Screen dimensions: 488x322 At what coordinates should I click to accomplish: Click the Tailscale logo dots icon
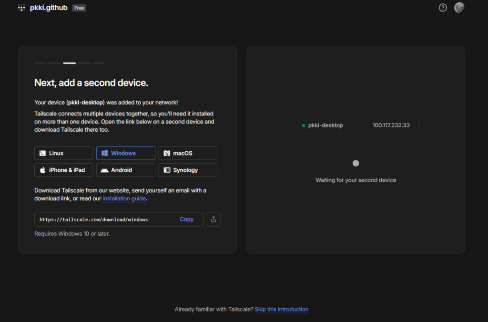point(21,8)
